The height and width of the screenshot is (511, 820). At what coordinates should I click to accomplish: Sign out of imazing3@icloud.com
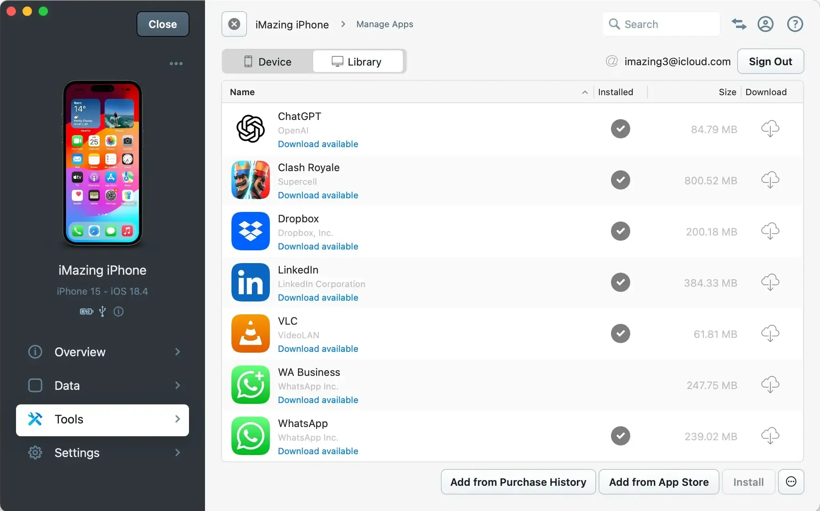tap(770, 61)
